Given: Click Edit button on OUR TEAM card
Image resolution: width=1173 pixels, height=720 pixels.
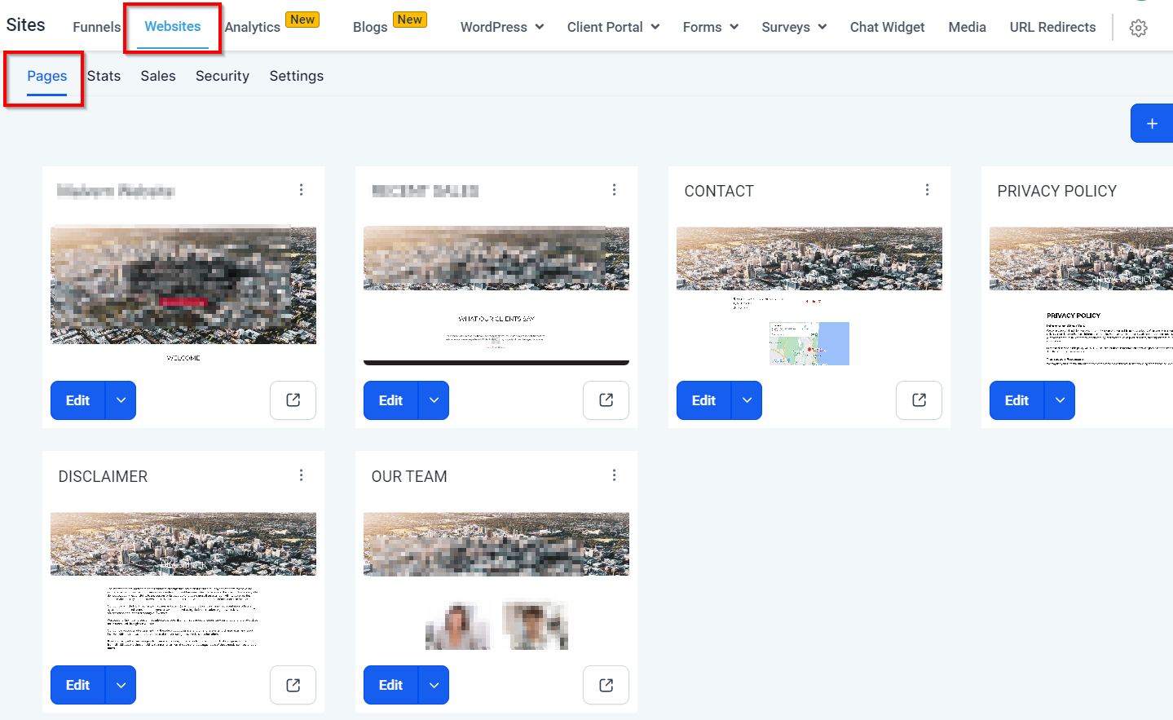Looking at the screenshot, I should 391,685.
